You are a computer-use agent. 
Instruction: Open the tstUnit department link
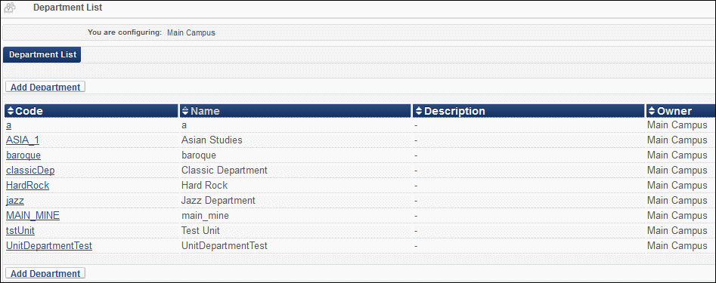pos(20,231)
